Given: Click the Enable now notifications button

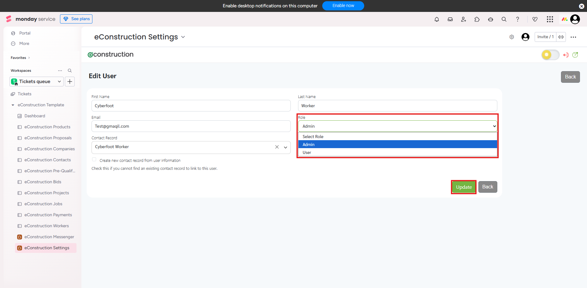Looking at the screenshot, I should coord(343,6).
